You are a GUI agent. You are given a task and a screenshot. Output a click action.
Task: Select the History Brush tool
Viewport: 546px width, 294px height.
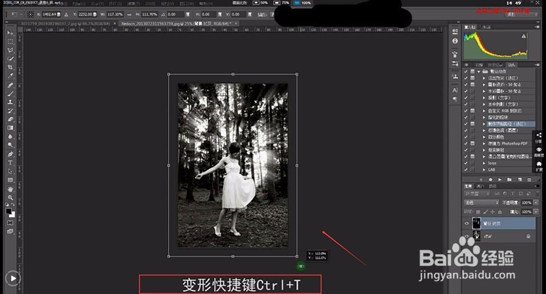(10, 111)
